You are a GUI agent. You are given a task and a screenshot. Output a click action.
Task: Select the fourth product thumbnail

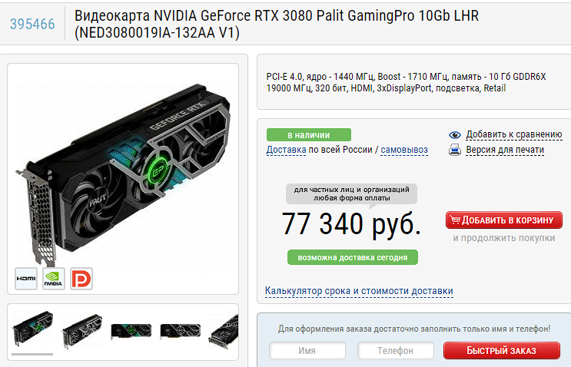tap(181, 331)
